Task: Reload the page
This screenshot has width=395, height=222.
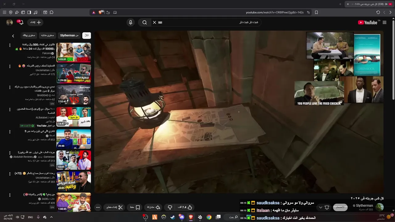Action: point(378,12)
